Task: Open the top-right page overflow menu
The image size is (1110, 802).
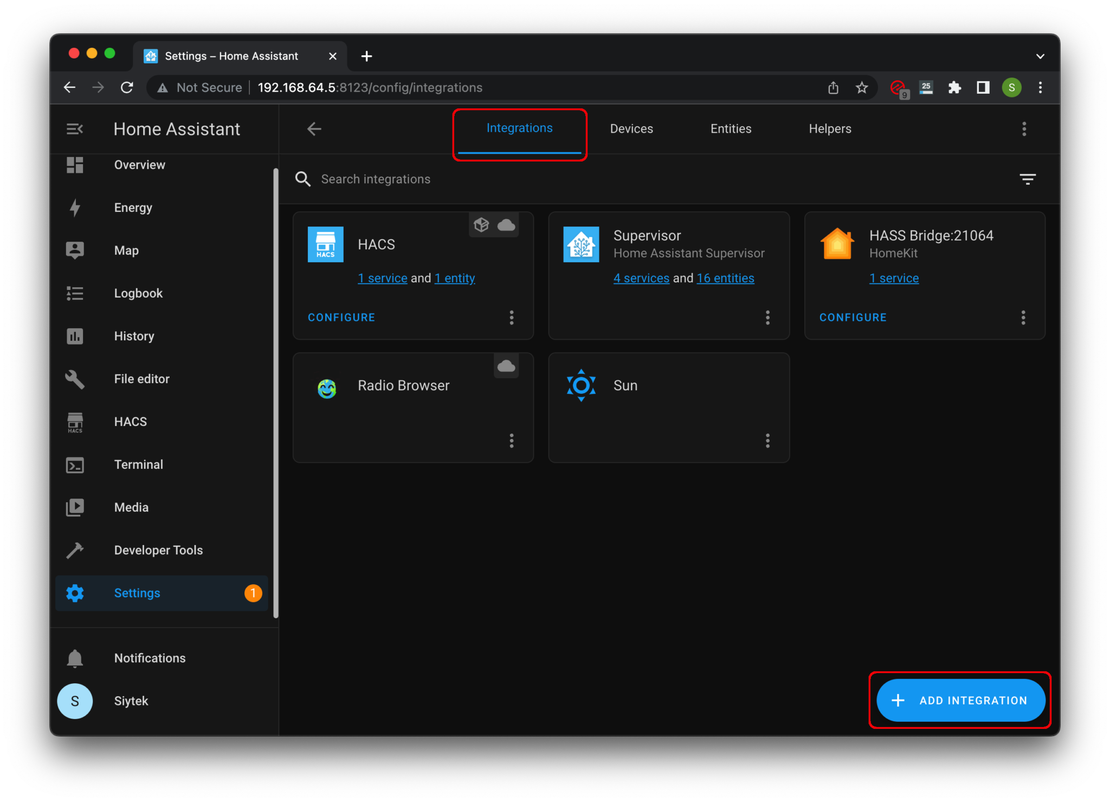Action: [x=1024, y=128]
